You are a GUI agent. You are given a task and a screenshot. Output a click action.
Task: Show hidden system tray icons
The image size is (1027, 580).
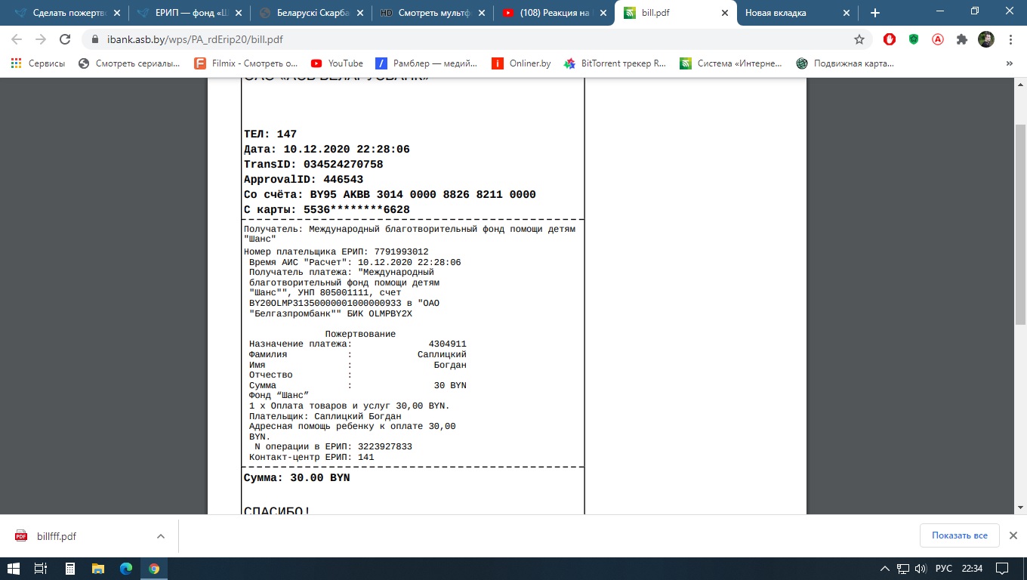click(885, 568)
